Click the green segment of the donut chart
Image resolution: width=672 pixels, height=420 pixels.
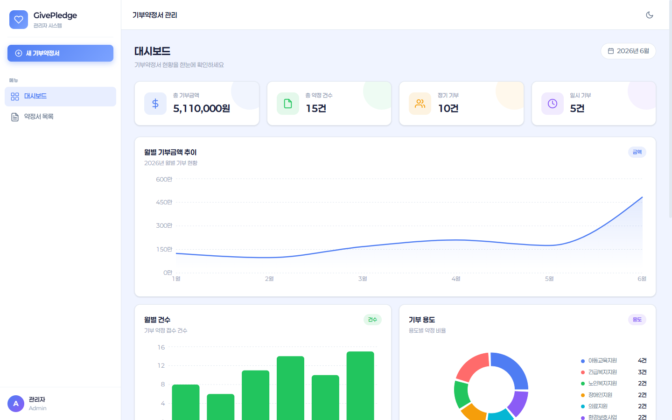(461, 395)
